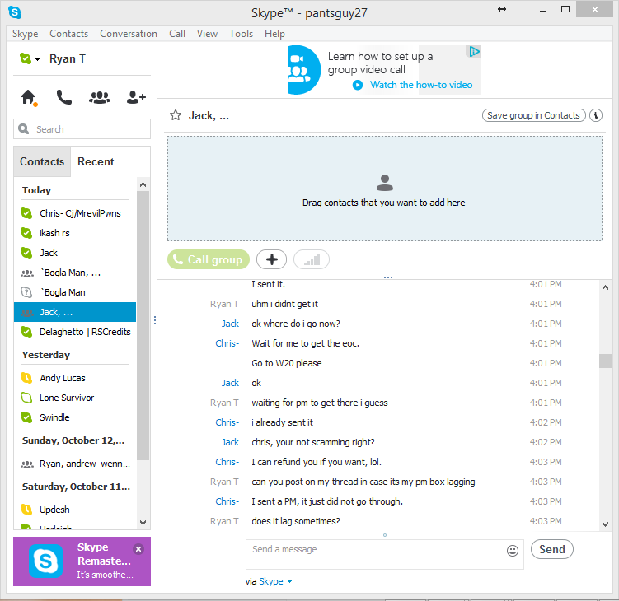Click the unknown status icon of `Bogla Man
Viewport: 619px width, 601px height.
[x=26, y=292]
